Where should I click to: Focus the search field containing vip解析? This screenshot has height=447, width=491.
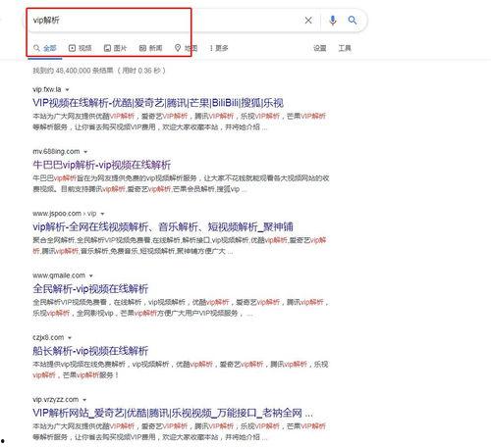click(164, 21)
